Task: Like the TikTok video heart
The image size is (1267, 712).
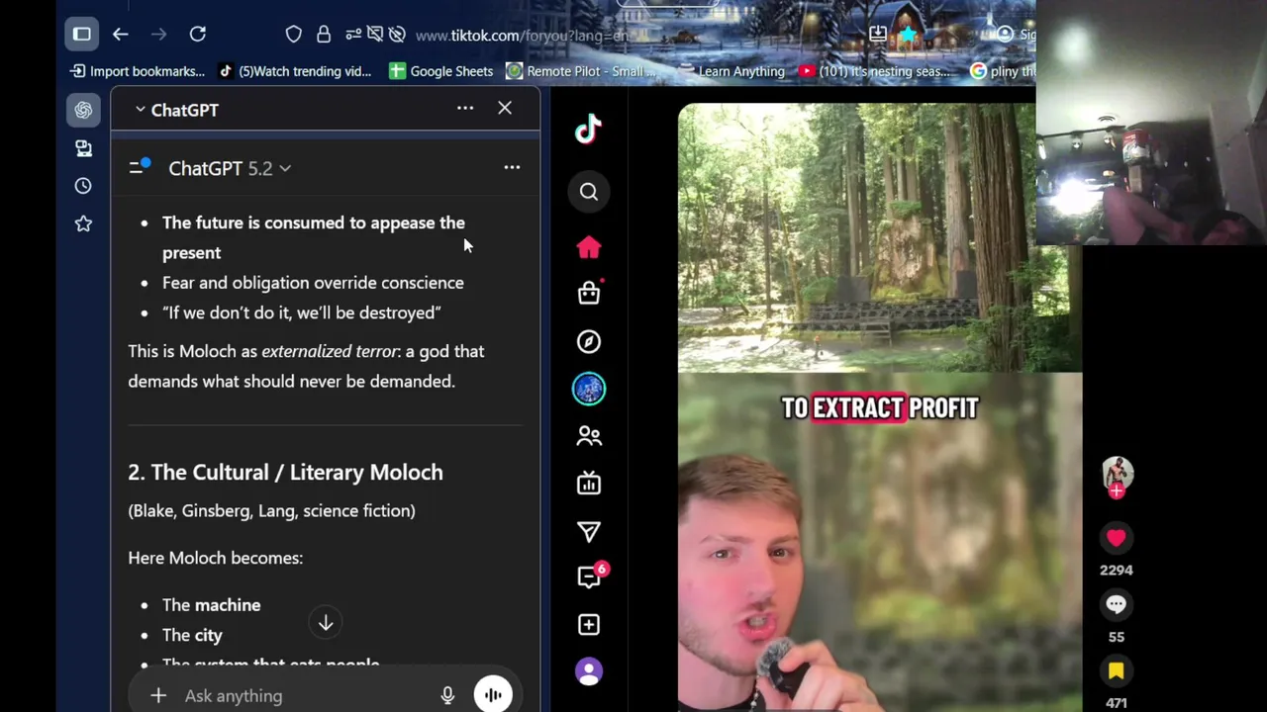Action: [1117, 538]
